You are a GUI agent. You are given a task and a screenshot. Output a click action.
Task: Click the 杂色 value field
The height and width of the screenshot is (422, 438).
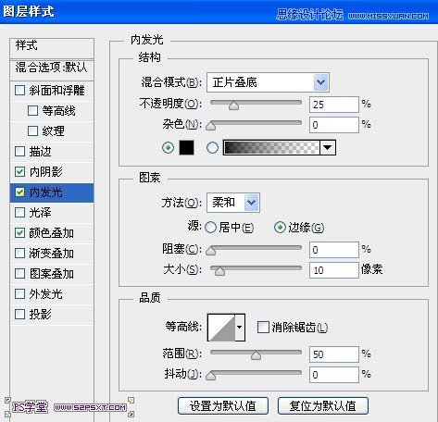(334, 125)
